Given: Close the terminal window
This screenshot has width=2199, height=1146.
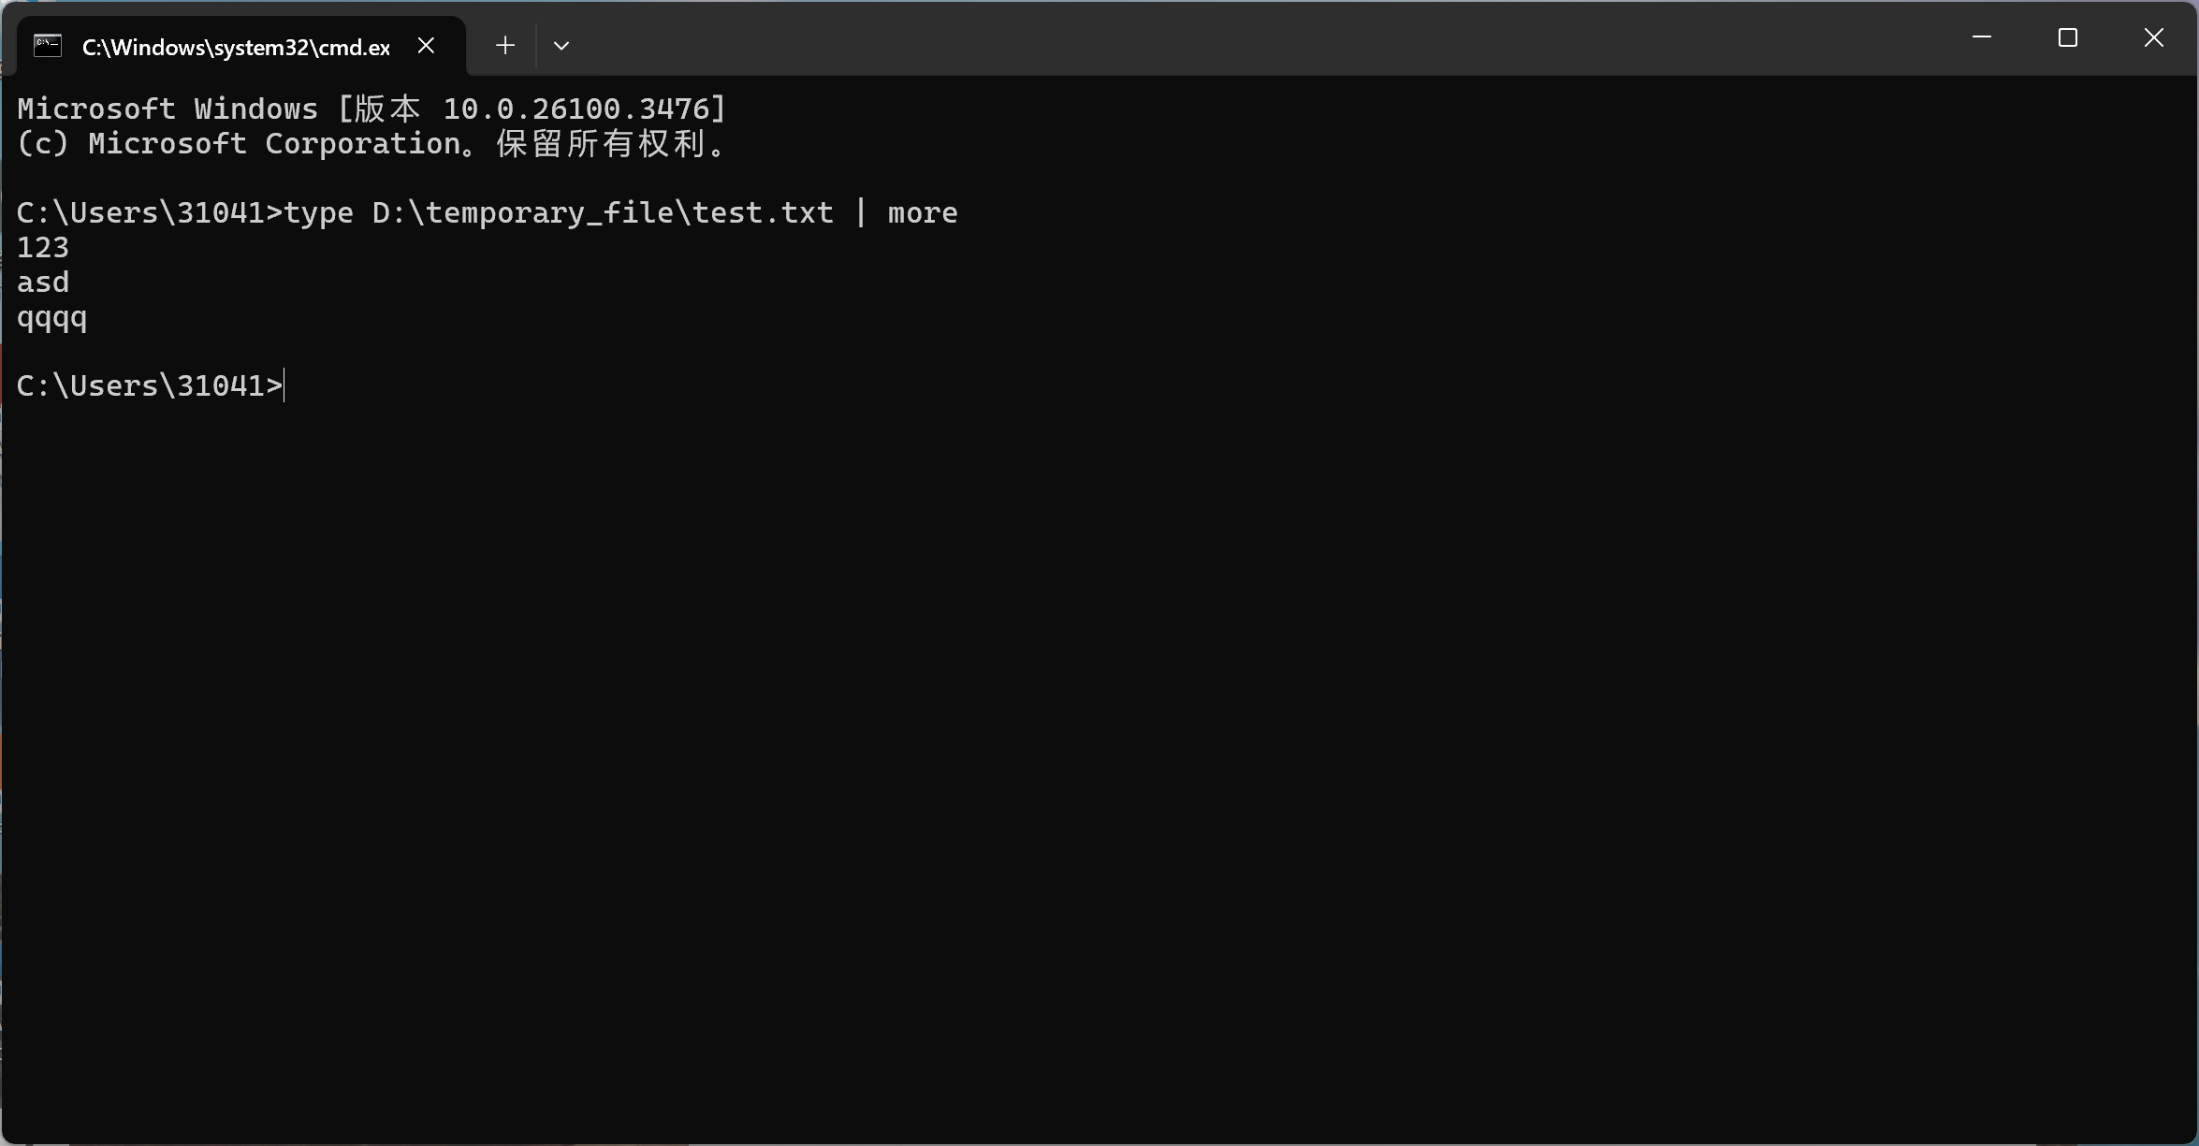Looking at the screenshot, I should pyautogui.click(x=2154, y=37).
